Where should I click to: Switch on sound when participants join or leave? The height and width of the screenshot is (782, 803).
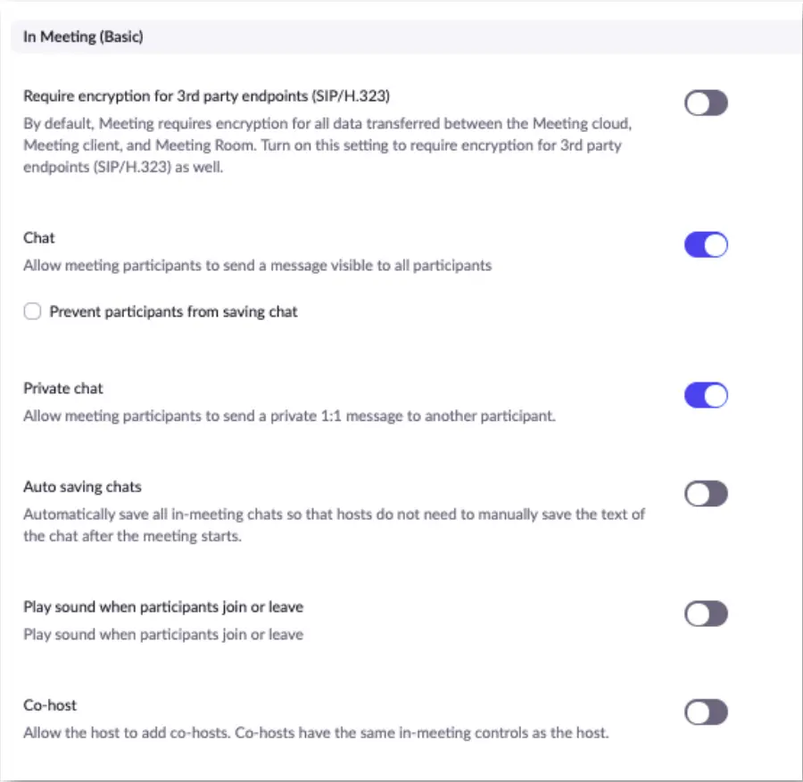706,613
